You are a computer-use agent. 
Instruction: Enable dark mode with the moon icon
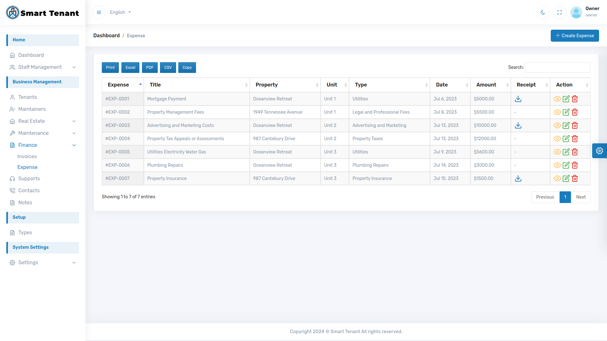coord(543,12)
